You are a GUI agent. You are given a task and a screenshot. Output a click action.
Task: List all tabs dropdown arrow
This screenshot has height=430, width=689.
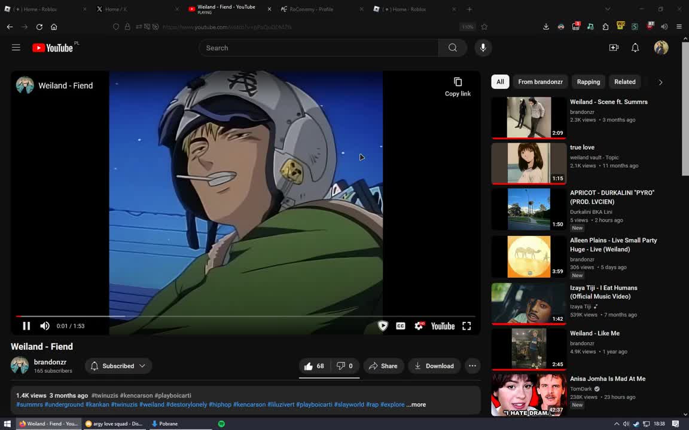tap(608, 9)
